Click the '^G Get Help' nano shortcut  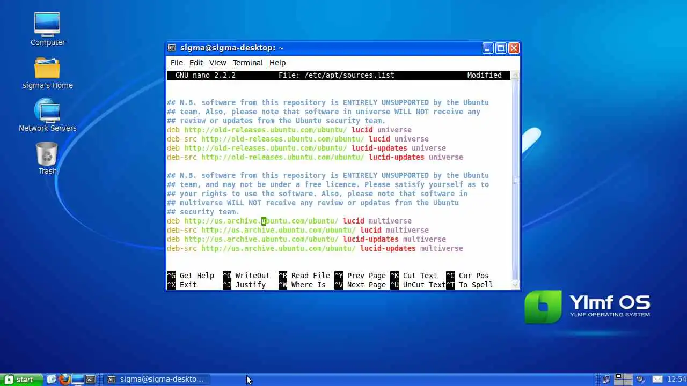(191, 276)
